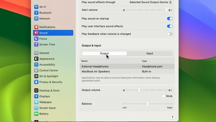Click the alert volume maximum speaker icon
This screenshot has height=122, width=216.
tap(170, 10)
